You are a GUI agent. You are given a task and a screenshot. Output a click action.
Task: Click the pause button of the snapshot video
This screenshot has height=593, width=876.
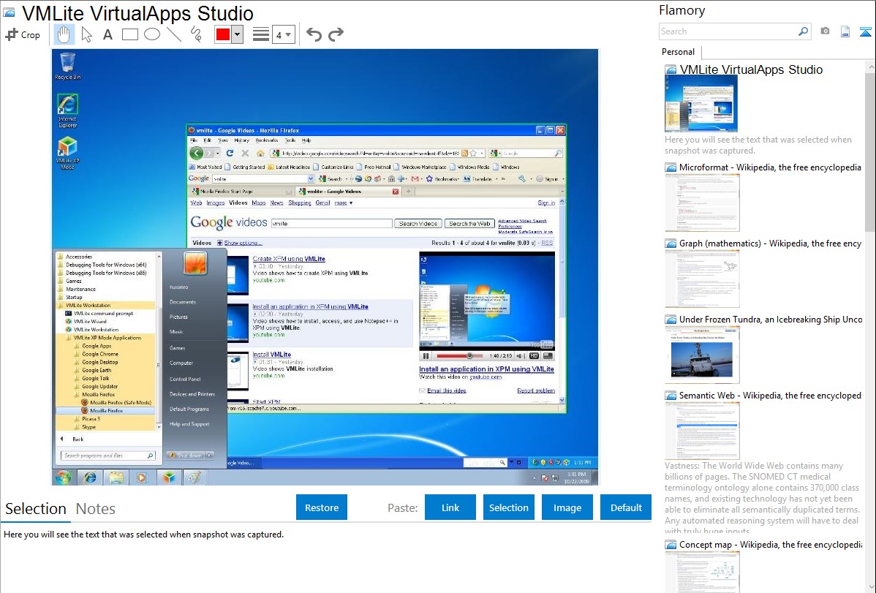[x=426, y=356]
